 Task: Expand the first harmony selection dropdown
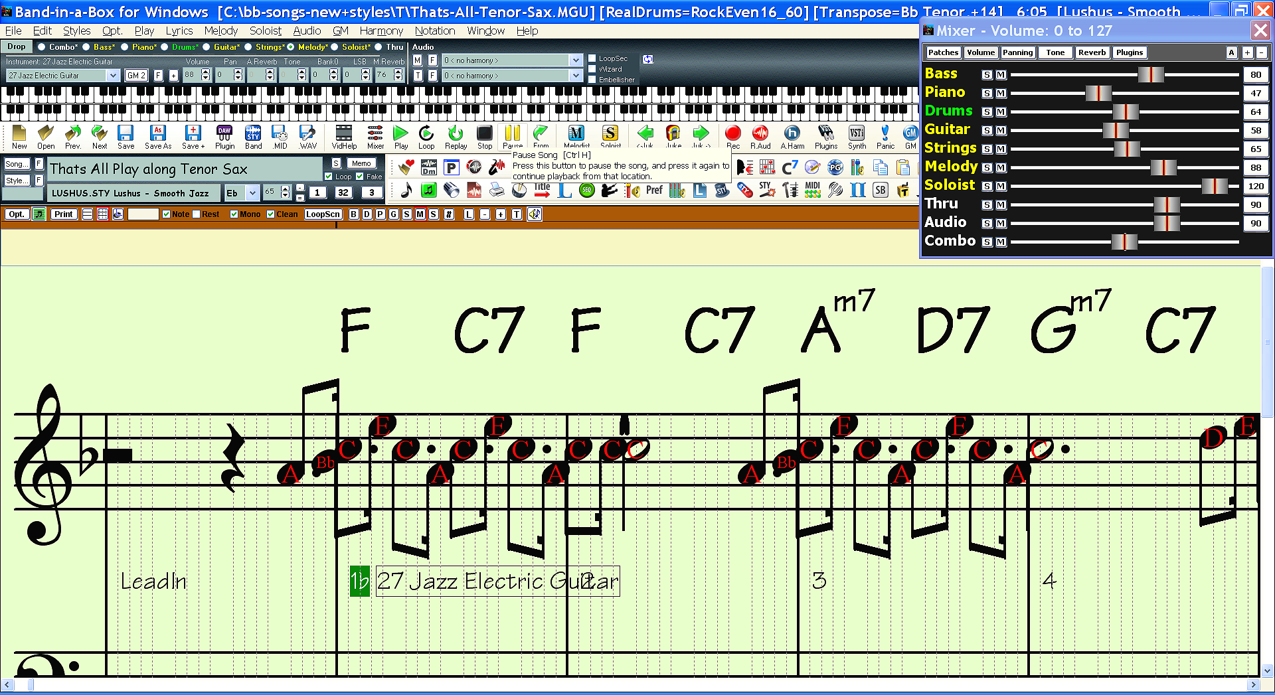click(575, 60)
